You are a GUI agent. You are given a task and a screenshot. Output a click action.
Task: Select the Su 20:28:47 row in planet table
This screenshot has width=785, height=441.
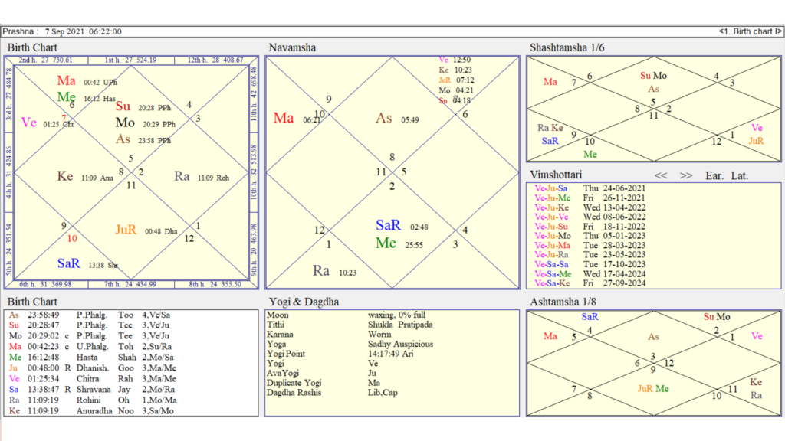pos(90,325)
